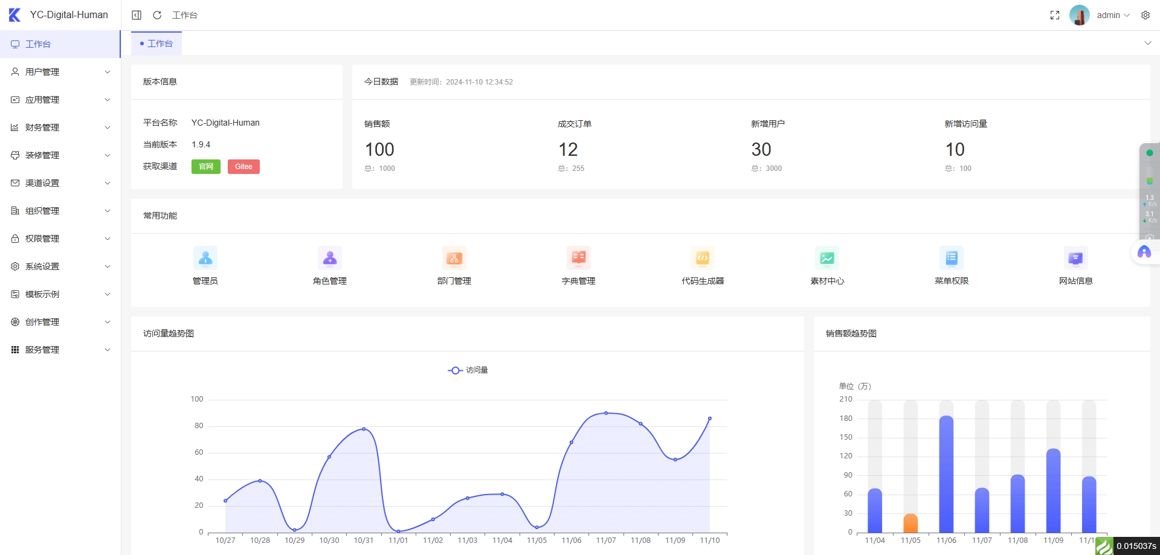Hide the dashboard content via top-right chevron

[x=1147, y=43]
